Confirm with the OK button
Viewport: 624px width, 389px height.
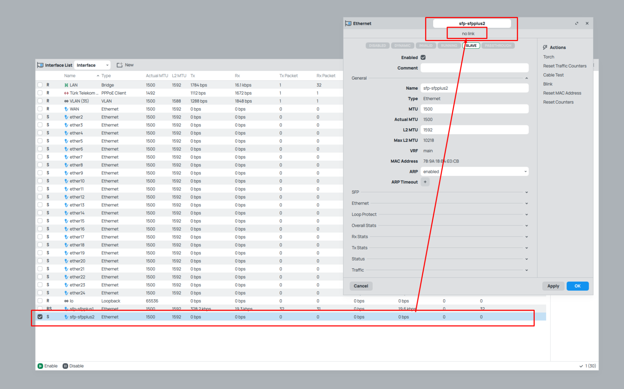(578, 286)
